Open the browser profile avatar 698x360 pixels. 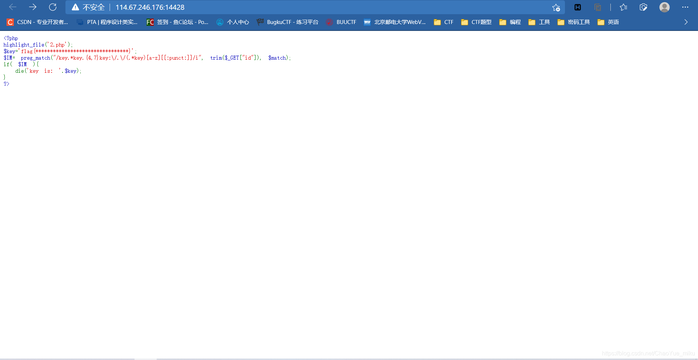664,7
